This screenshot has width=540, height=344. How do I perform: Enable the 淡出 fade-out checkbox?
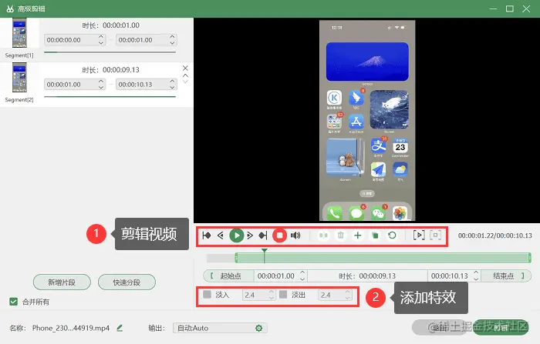tap(283, 295)
